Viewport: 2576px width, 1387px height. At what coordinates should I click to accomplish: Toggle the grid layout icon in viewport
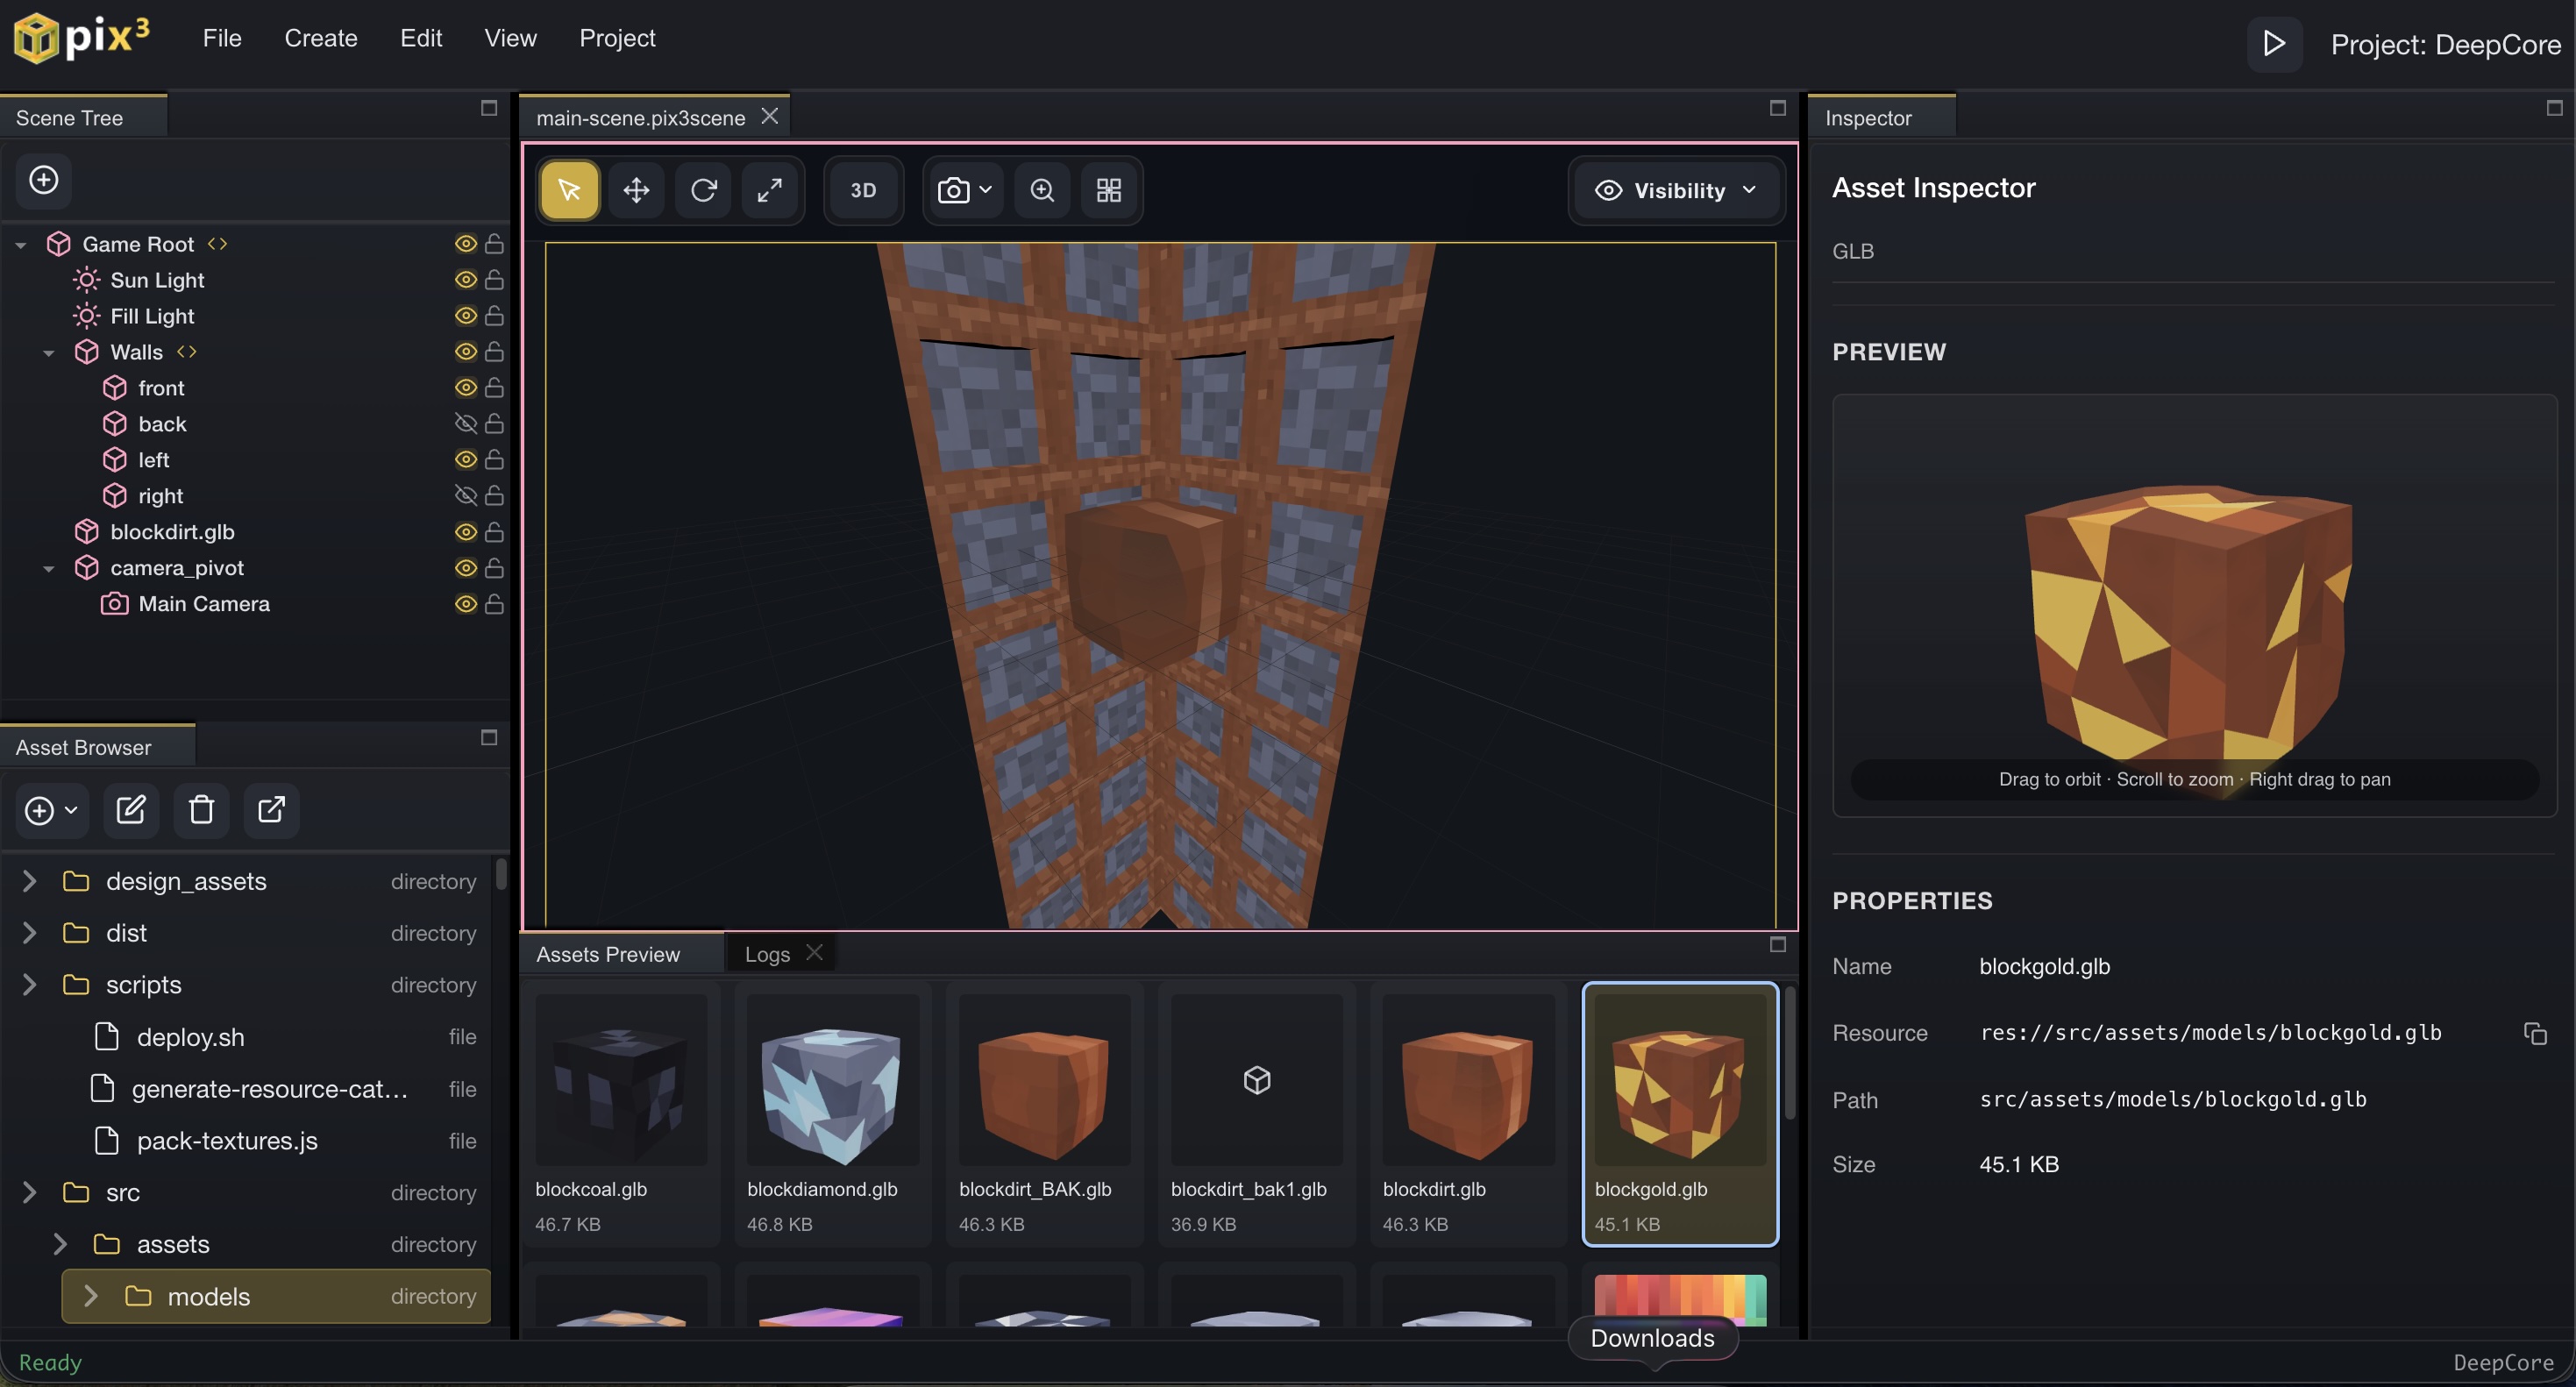(1109, 190)
